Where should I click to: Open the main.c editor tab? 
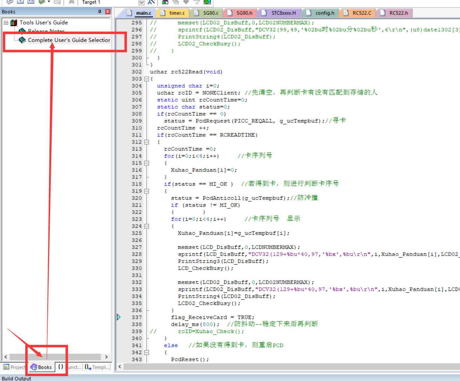coord(140,13)
